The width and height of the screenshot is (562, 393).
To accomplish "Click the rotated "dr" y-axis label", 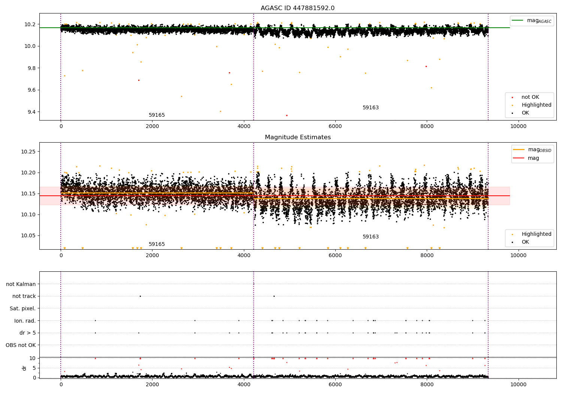I will pos(24,368).
